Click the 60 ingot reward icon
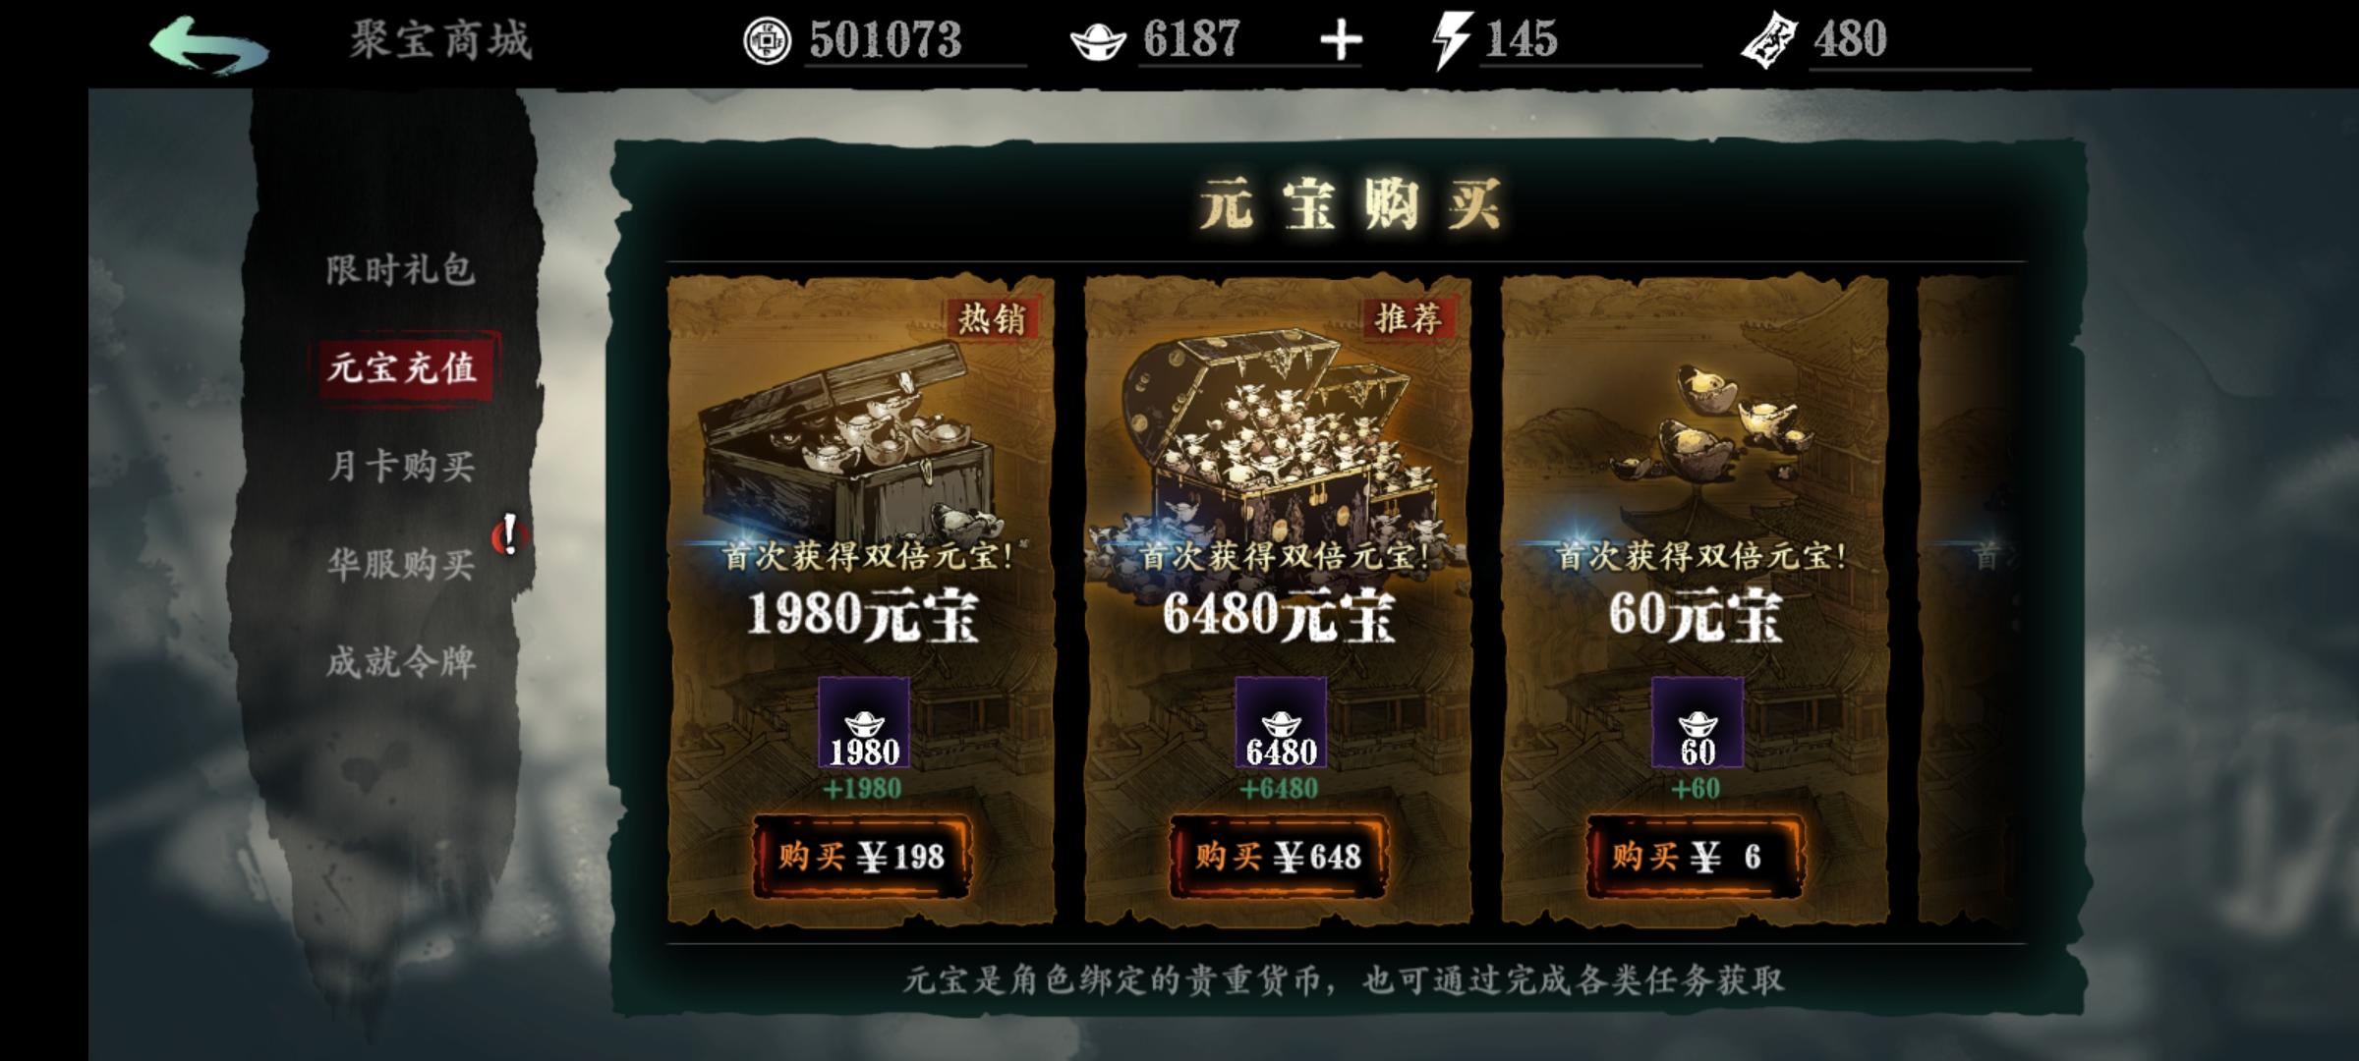 (x=1697, y=723)
